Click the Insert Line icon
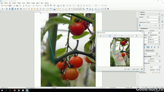Screen dimensions: 164x92 click(x=99, y=6)
